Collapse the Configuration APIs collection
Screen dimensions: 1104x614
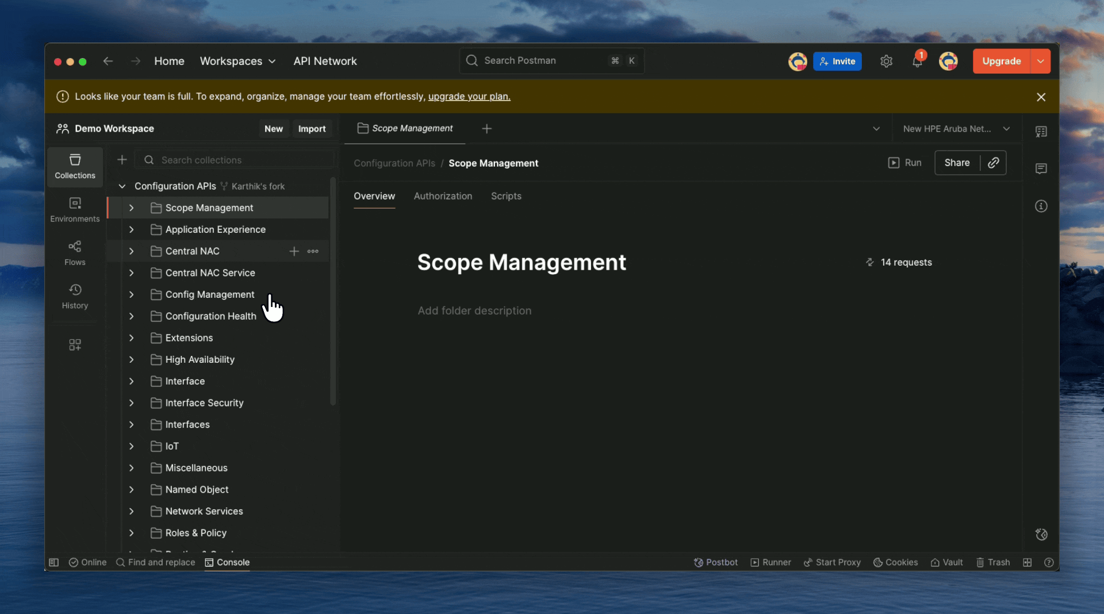coord(122,186)
